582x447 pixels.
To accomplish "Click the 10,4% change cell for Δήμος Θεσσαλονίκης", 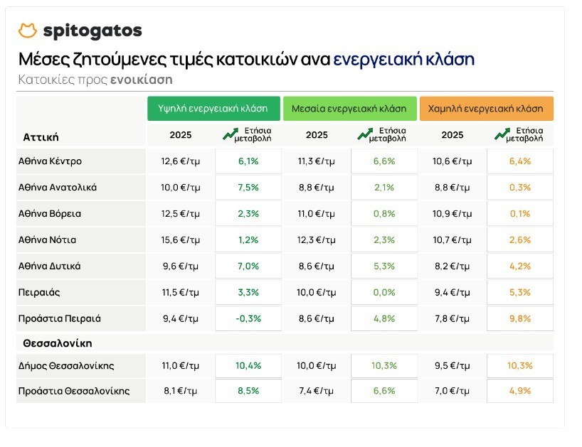I will (248, 366).
